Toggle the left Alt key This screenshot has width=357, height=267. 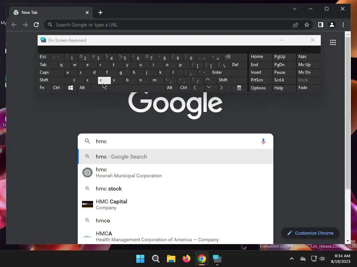point(84,88)
